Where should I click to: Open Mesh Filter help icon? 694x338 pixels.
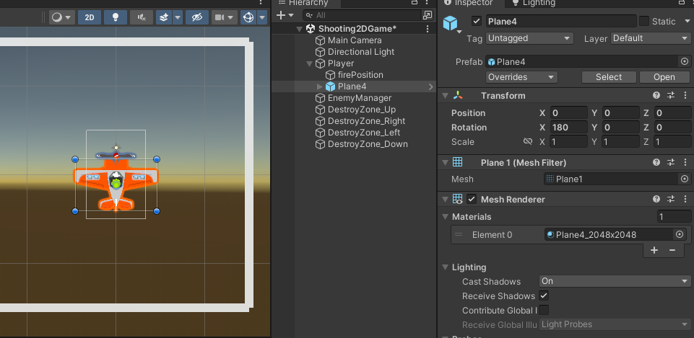pyautogui.click(x=656, y=162)
